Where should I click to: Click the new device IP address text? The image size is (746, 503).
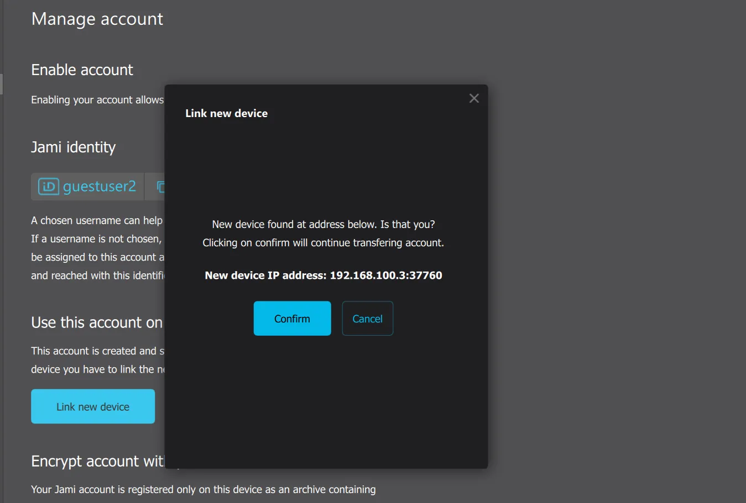[x=323, y=276]
